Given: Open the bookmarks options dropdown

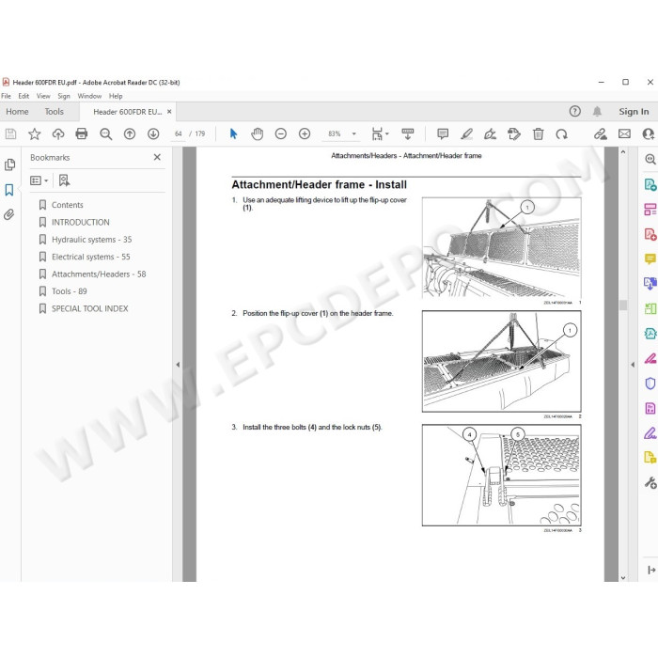Looking at the screenshot, I should 39,180.
